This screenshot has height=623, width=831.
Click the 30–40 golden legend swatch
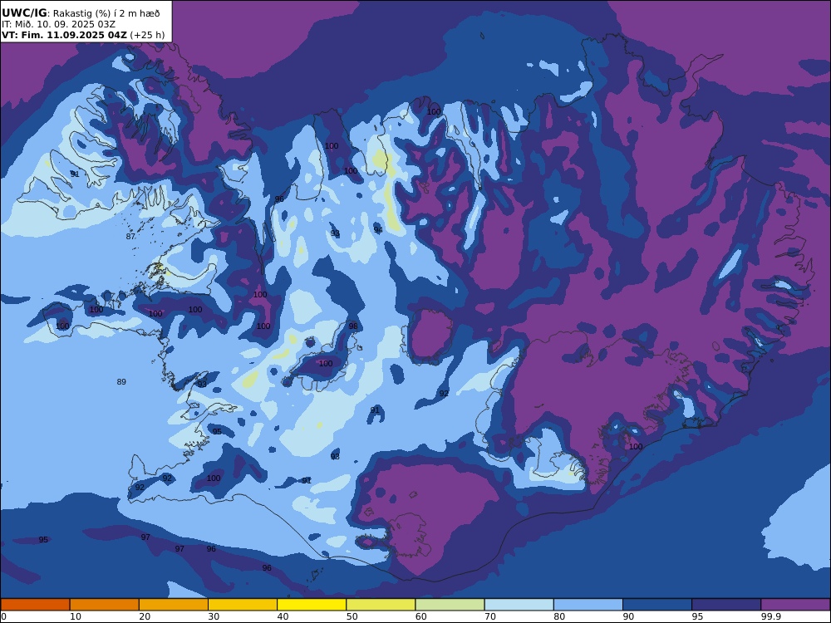(x=243, y=605)
